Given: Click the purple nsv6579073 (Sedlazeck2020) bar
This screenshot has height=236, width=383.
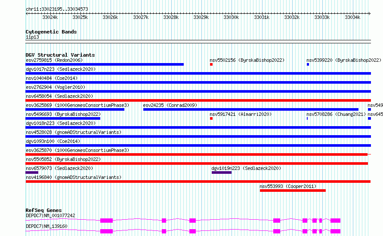Looking at the screenshot, I should click(32, 172).
